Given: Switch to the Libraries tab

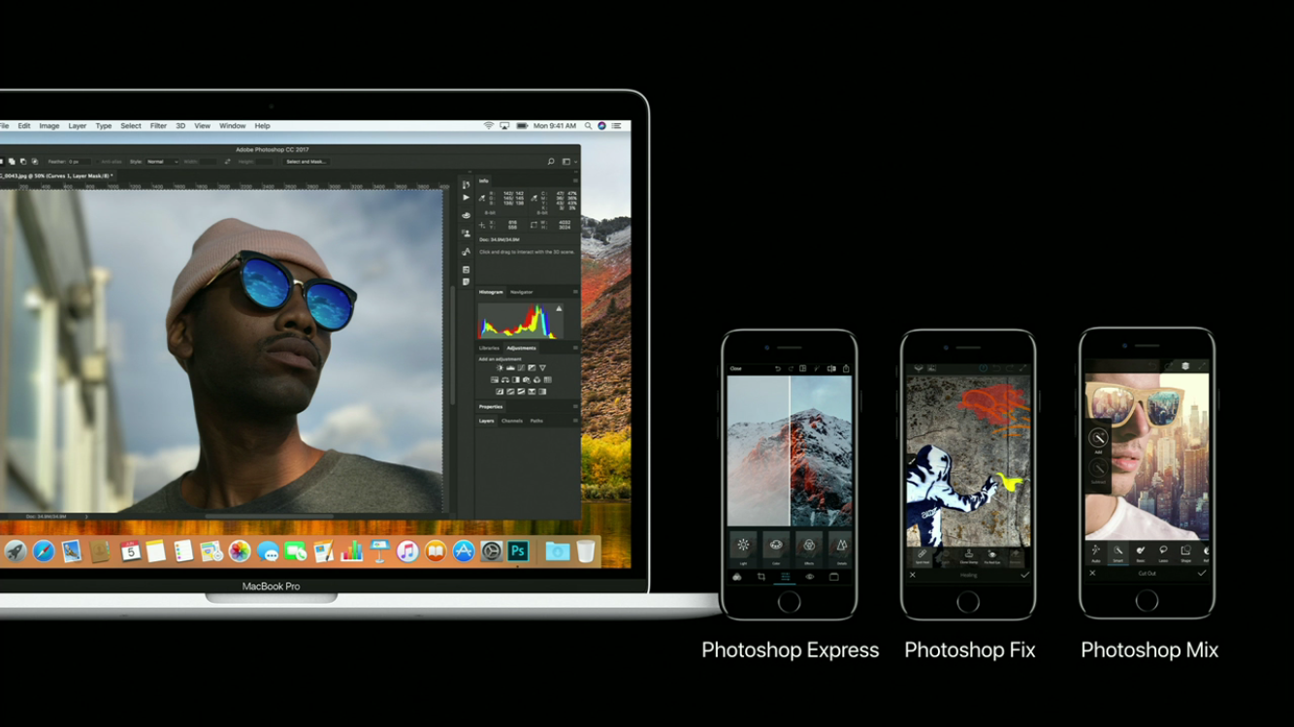Looking at the screenshot, I should click(489, 348).
